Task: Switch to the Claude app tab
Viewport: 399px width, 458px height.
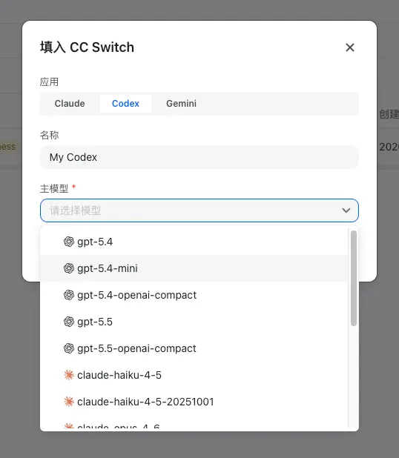Action: coord(70,104)
